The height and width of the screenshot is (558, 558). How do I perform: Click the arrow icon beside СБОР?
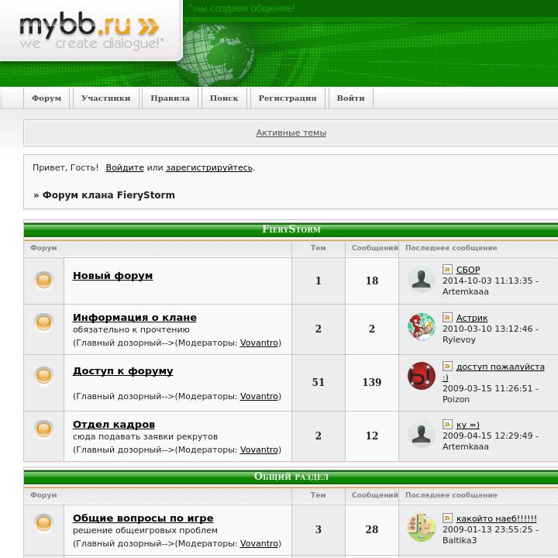pos(447,269)
